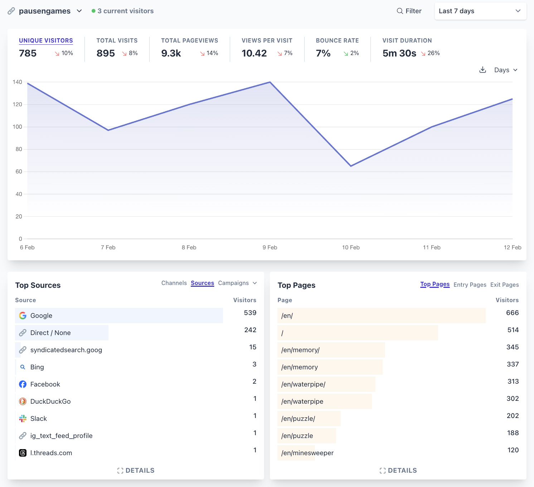Click the 666 visitors count for /en/
The image size is (534, 487).
(x=513, y=313)
